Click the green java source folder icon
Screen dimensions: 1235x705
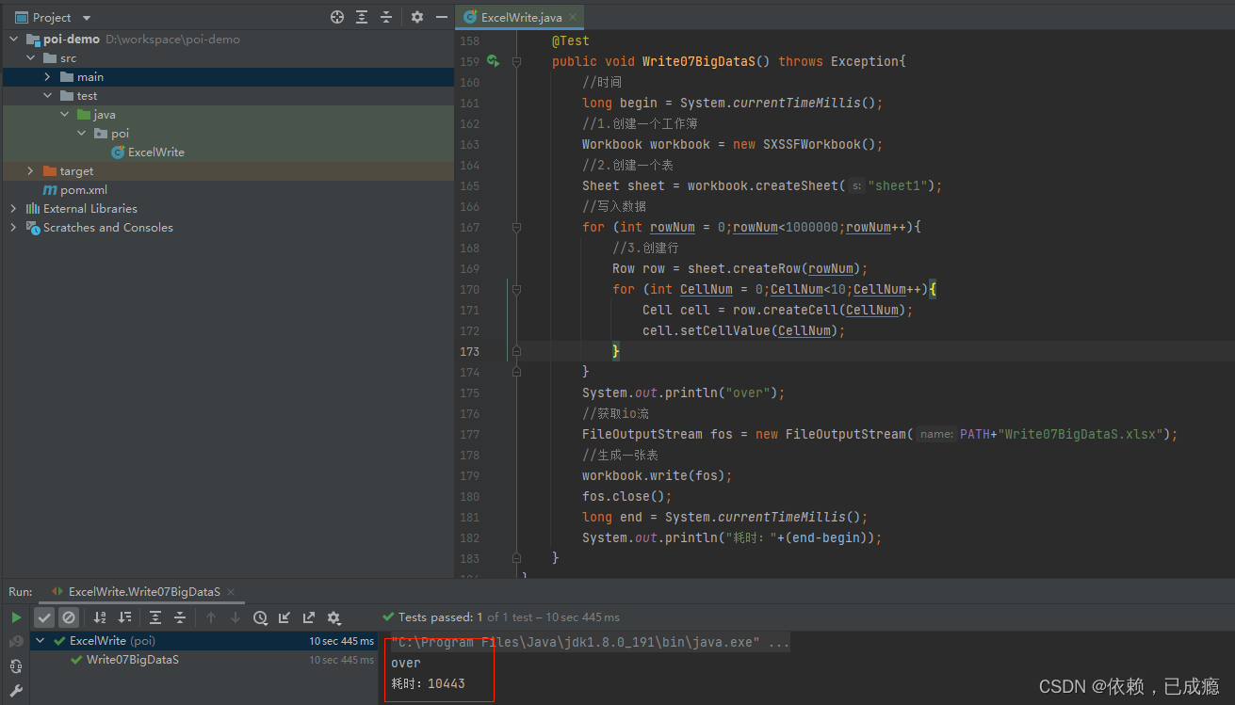click(x=84, y=115)
